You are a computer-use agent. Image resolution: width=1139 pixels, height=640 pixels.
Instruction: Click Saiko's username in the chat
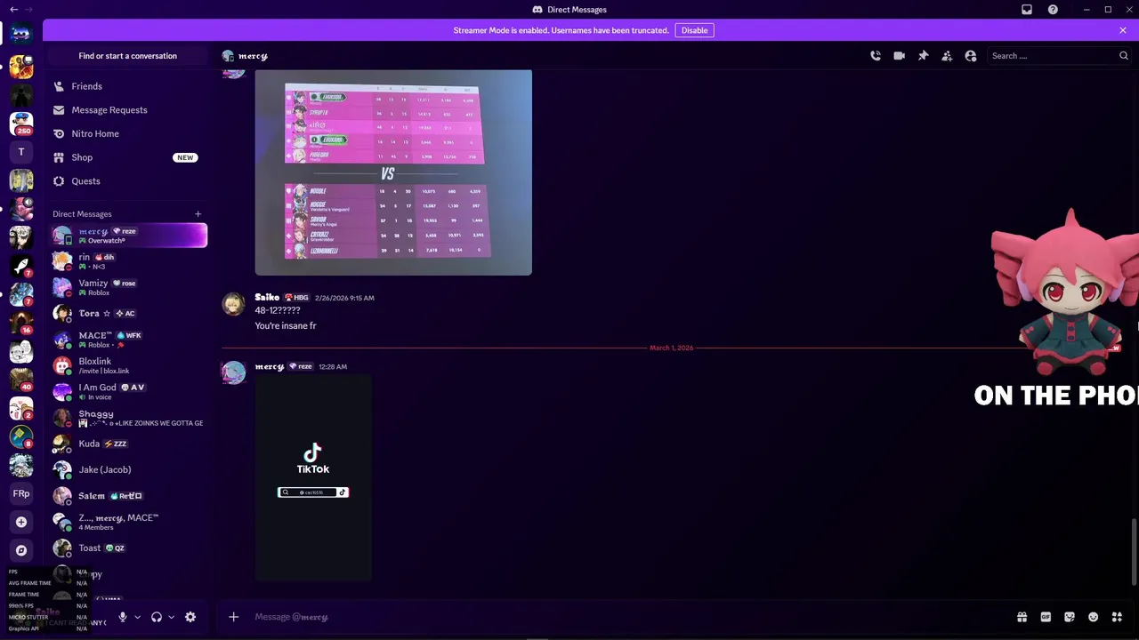[267, 298]
